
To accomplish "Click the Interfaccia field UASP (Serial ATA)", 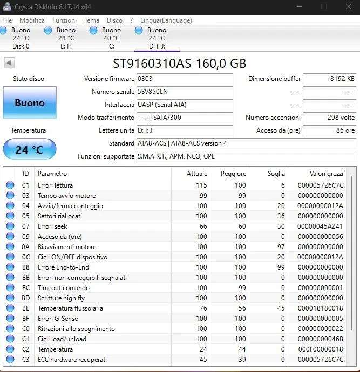I will pos(185,105).
